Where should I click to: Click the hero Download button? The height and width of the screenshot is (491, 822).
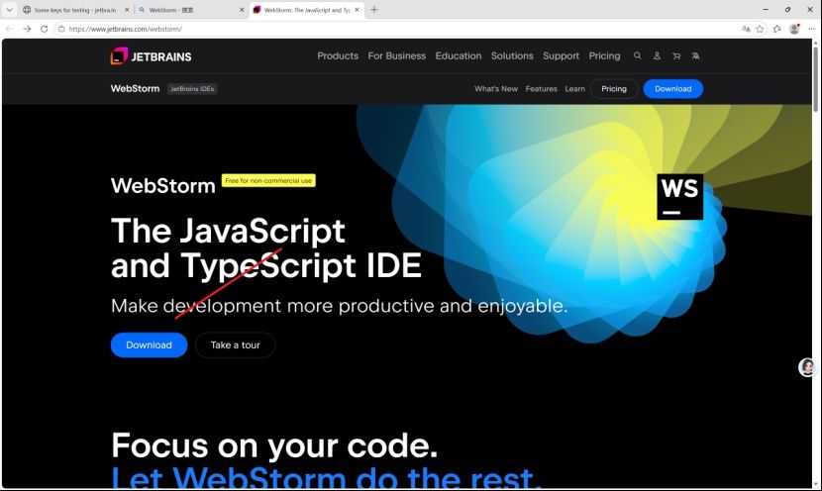tap(149, 344)
